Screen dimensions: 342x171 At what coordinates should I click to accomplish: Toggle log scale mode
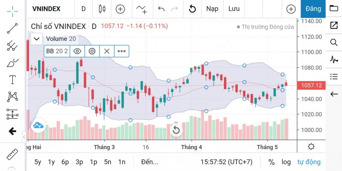pyautogui.click(x=286, y=162)
